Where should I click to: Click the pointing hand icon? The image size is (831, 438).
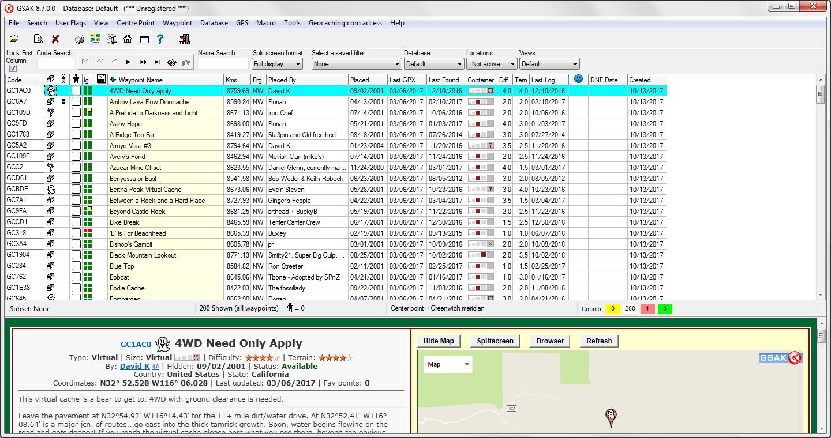pos(186,62)
